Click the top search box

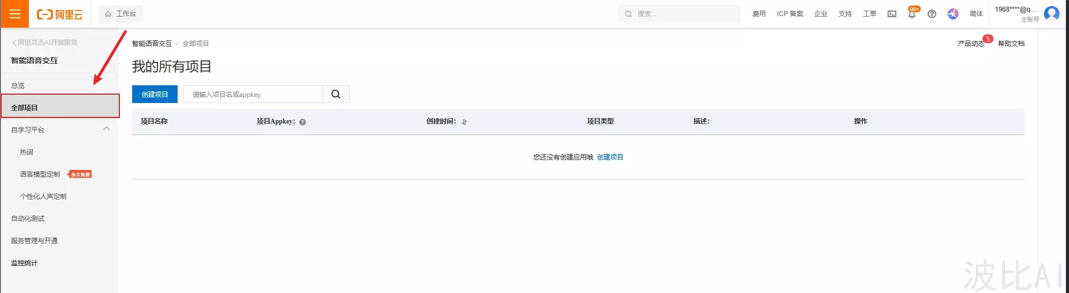[x=679, y=14]
